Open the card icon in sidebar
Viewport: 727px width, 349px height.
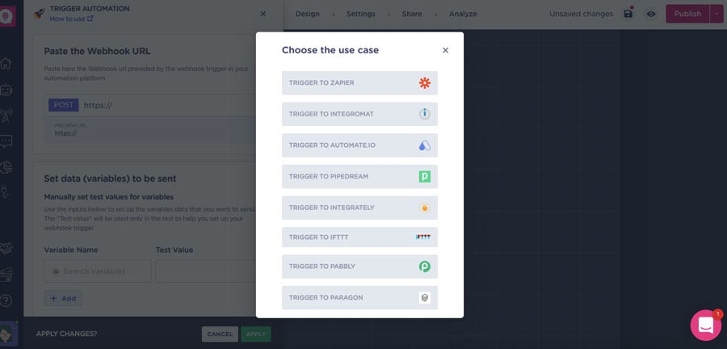click(x=6, y=275)
